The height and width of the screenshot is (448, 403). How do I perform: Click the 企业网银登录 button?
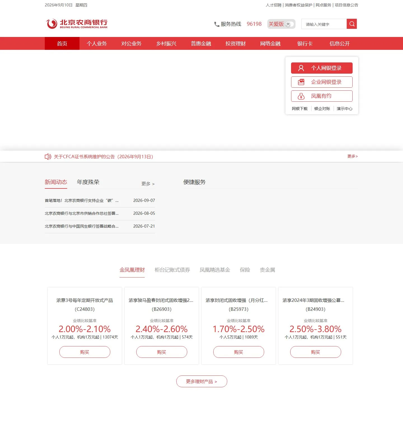click(x=322, y=82)
